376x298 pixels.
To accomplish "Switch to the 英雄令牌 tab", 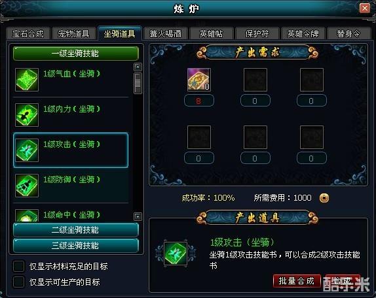I will (303, 33).
